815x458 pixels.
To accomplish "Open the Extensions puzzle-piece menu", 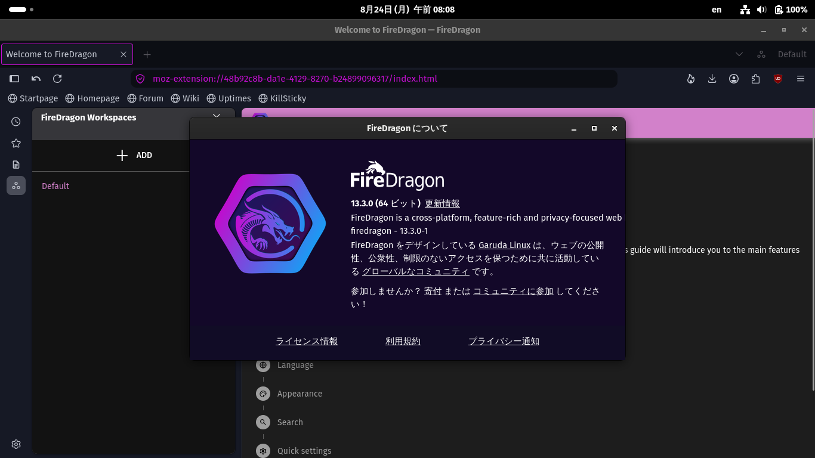I will (x=756, y=79).
